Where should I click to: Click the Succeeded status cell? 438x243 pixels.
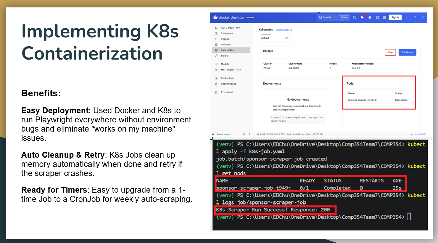(401, 100)
